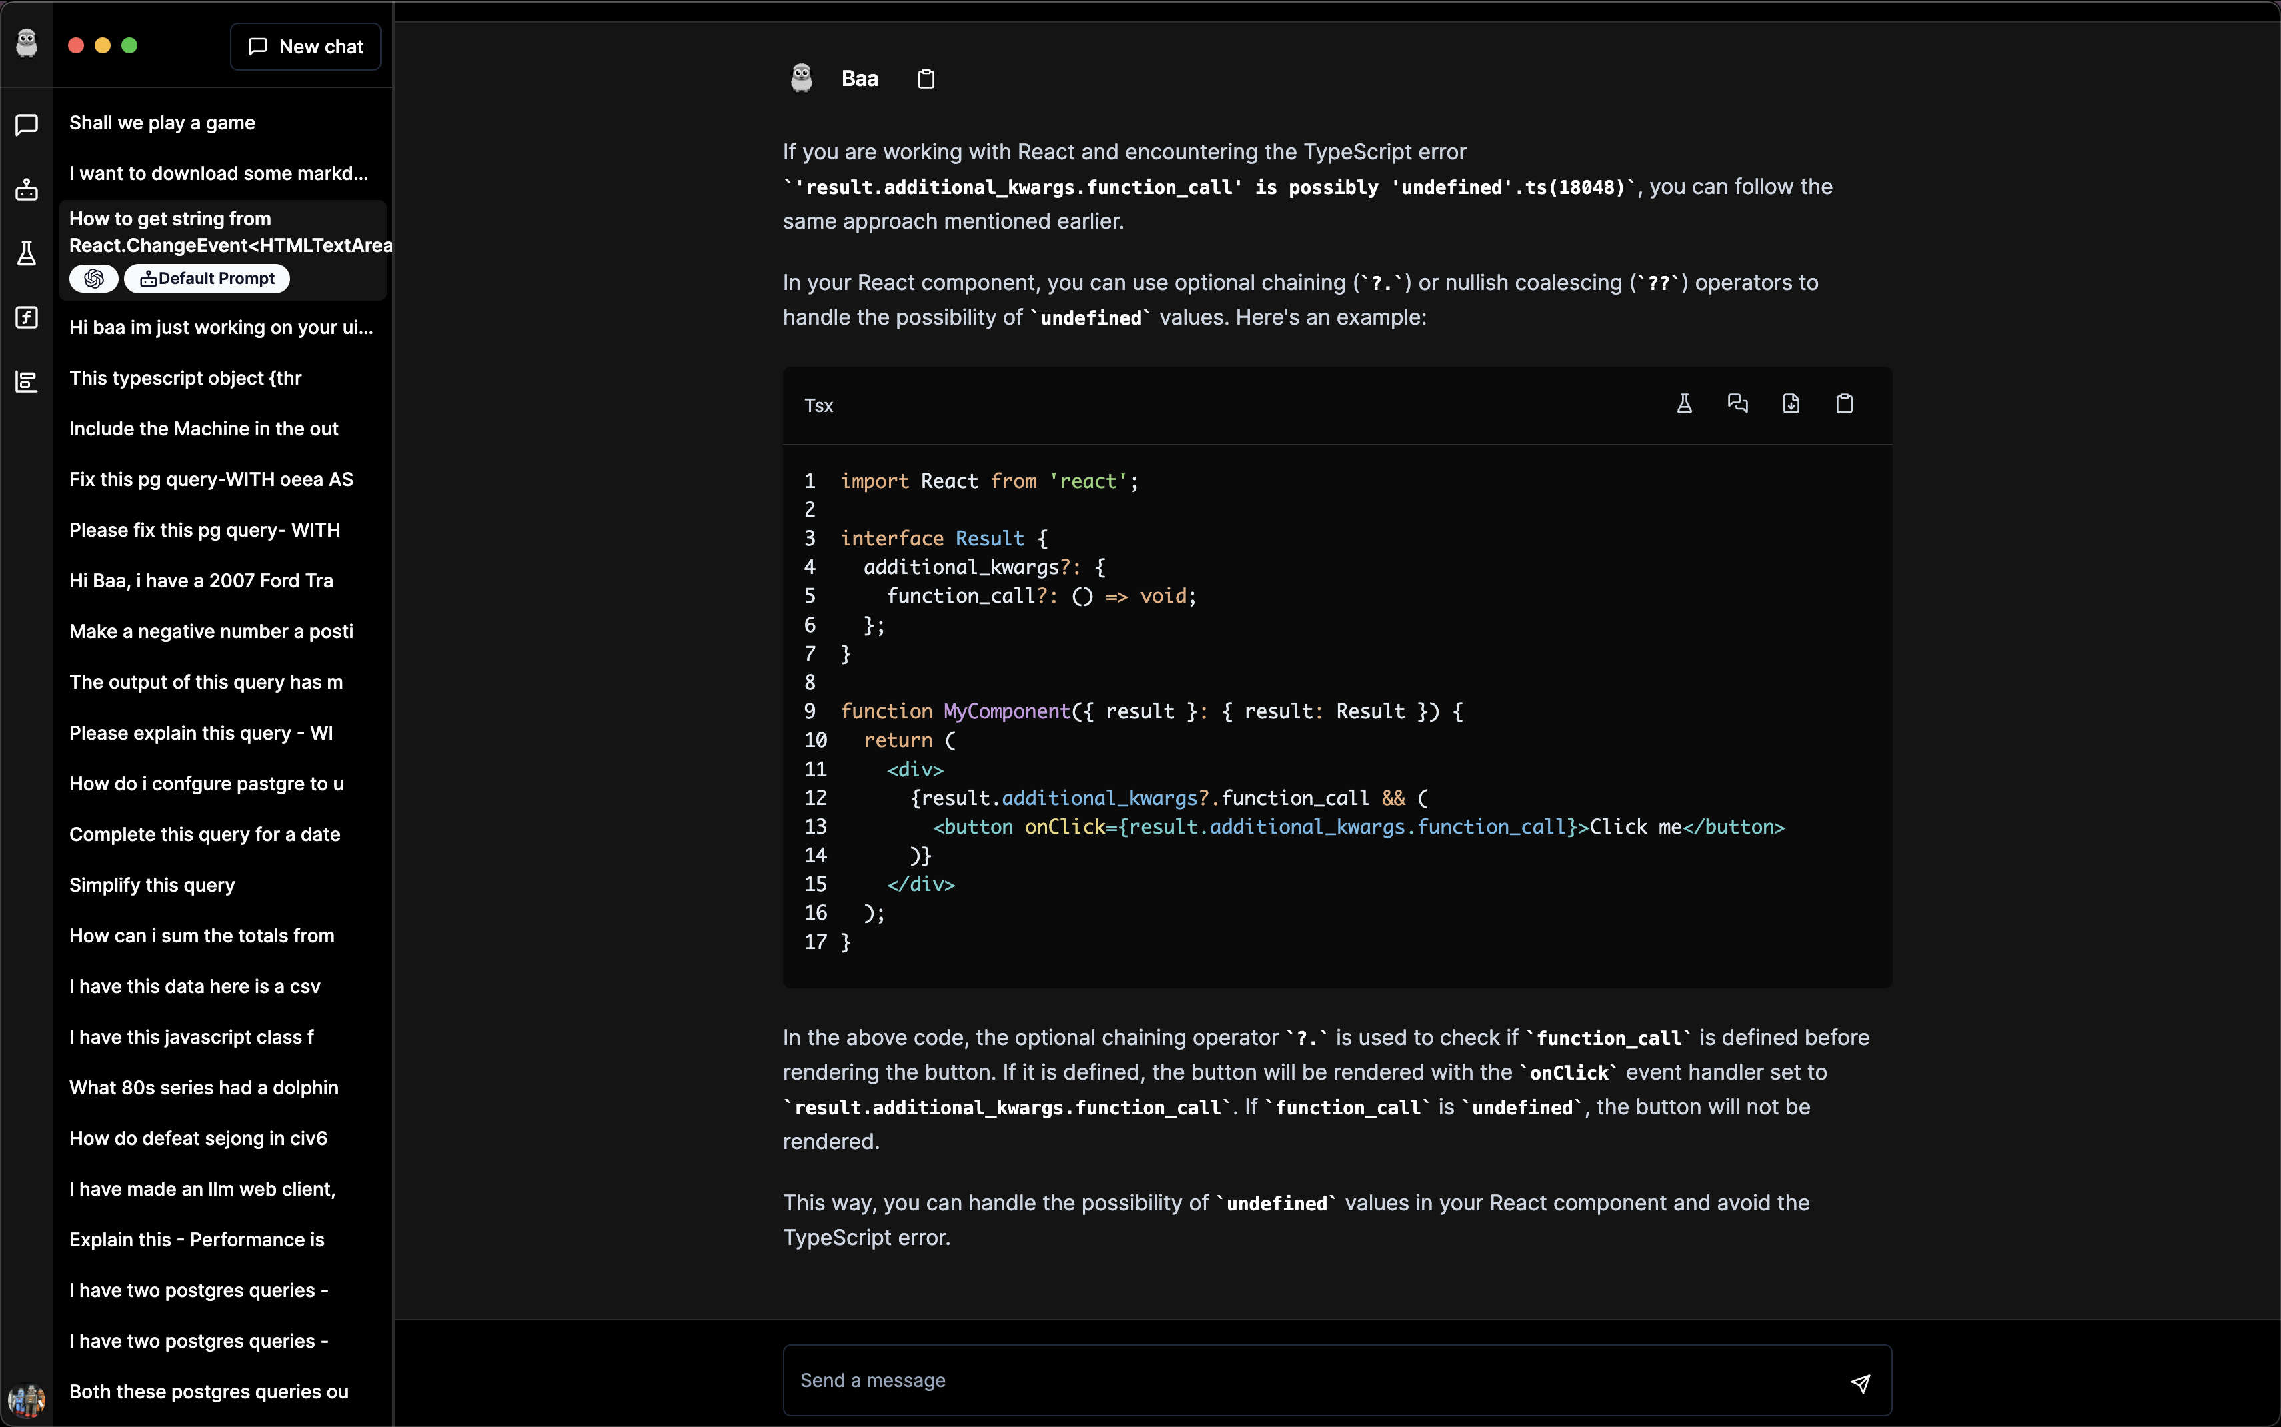Viewport: 2281px width, 1427px height.
Task: Click the chat bubbles icon in code header
Action: point(1737,404)
